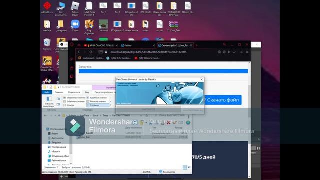
Task: Select Объемные объекты in navigation pane
Action: 58,156
